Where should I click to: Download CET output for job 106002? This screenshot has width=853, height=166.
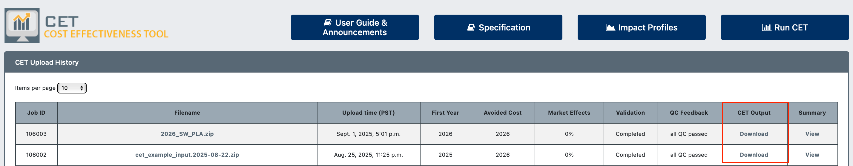click(754, 155)
